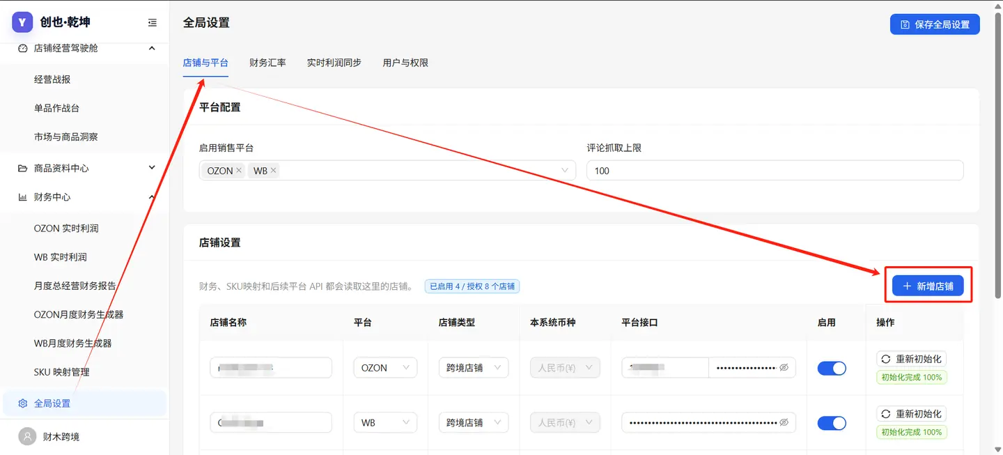Screen dimensions: 1003x455
Task: Click 重新初始化 for the OZON store
Action: 911,359
